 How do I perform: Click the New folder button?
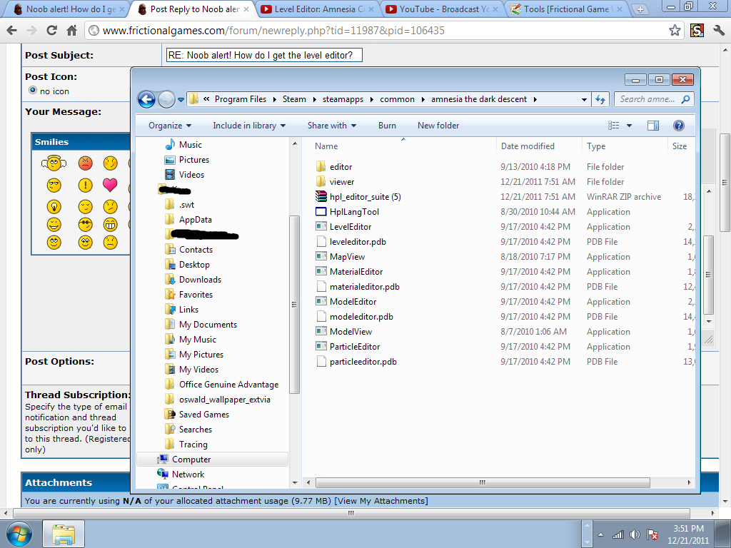coord(438,126)
